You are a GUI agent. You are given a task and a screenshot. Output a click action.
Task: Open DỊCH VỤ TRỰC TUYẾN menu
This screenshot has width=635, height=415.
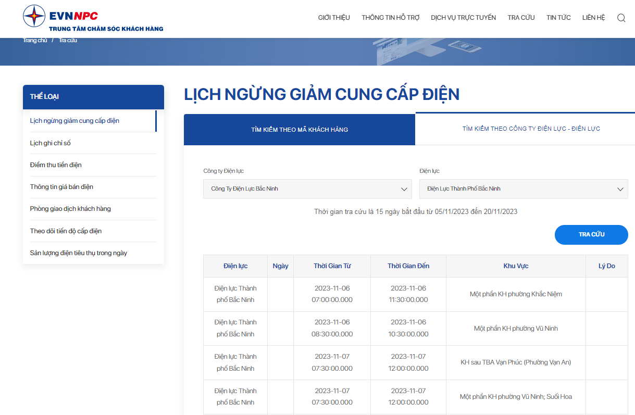click(x=464, y=18)
